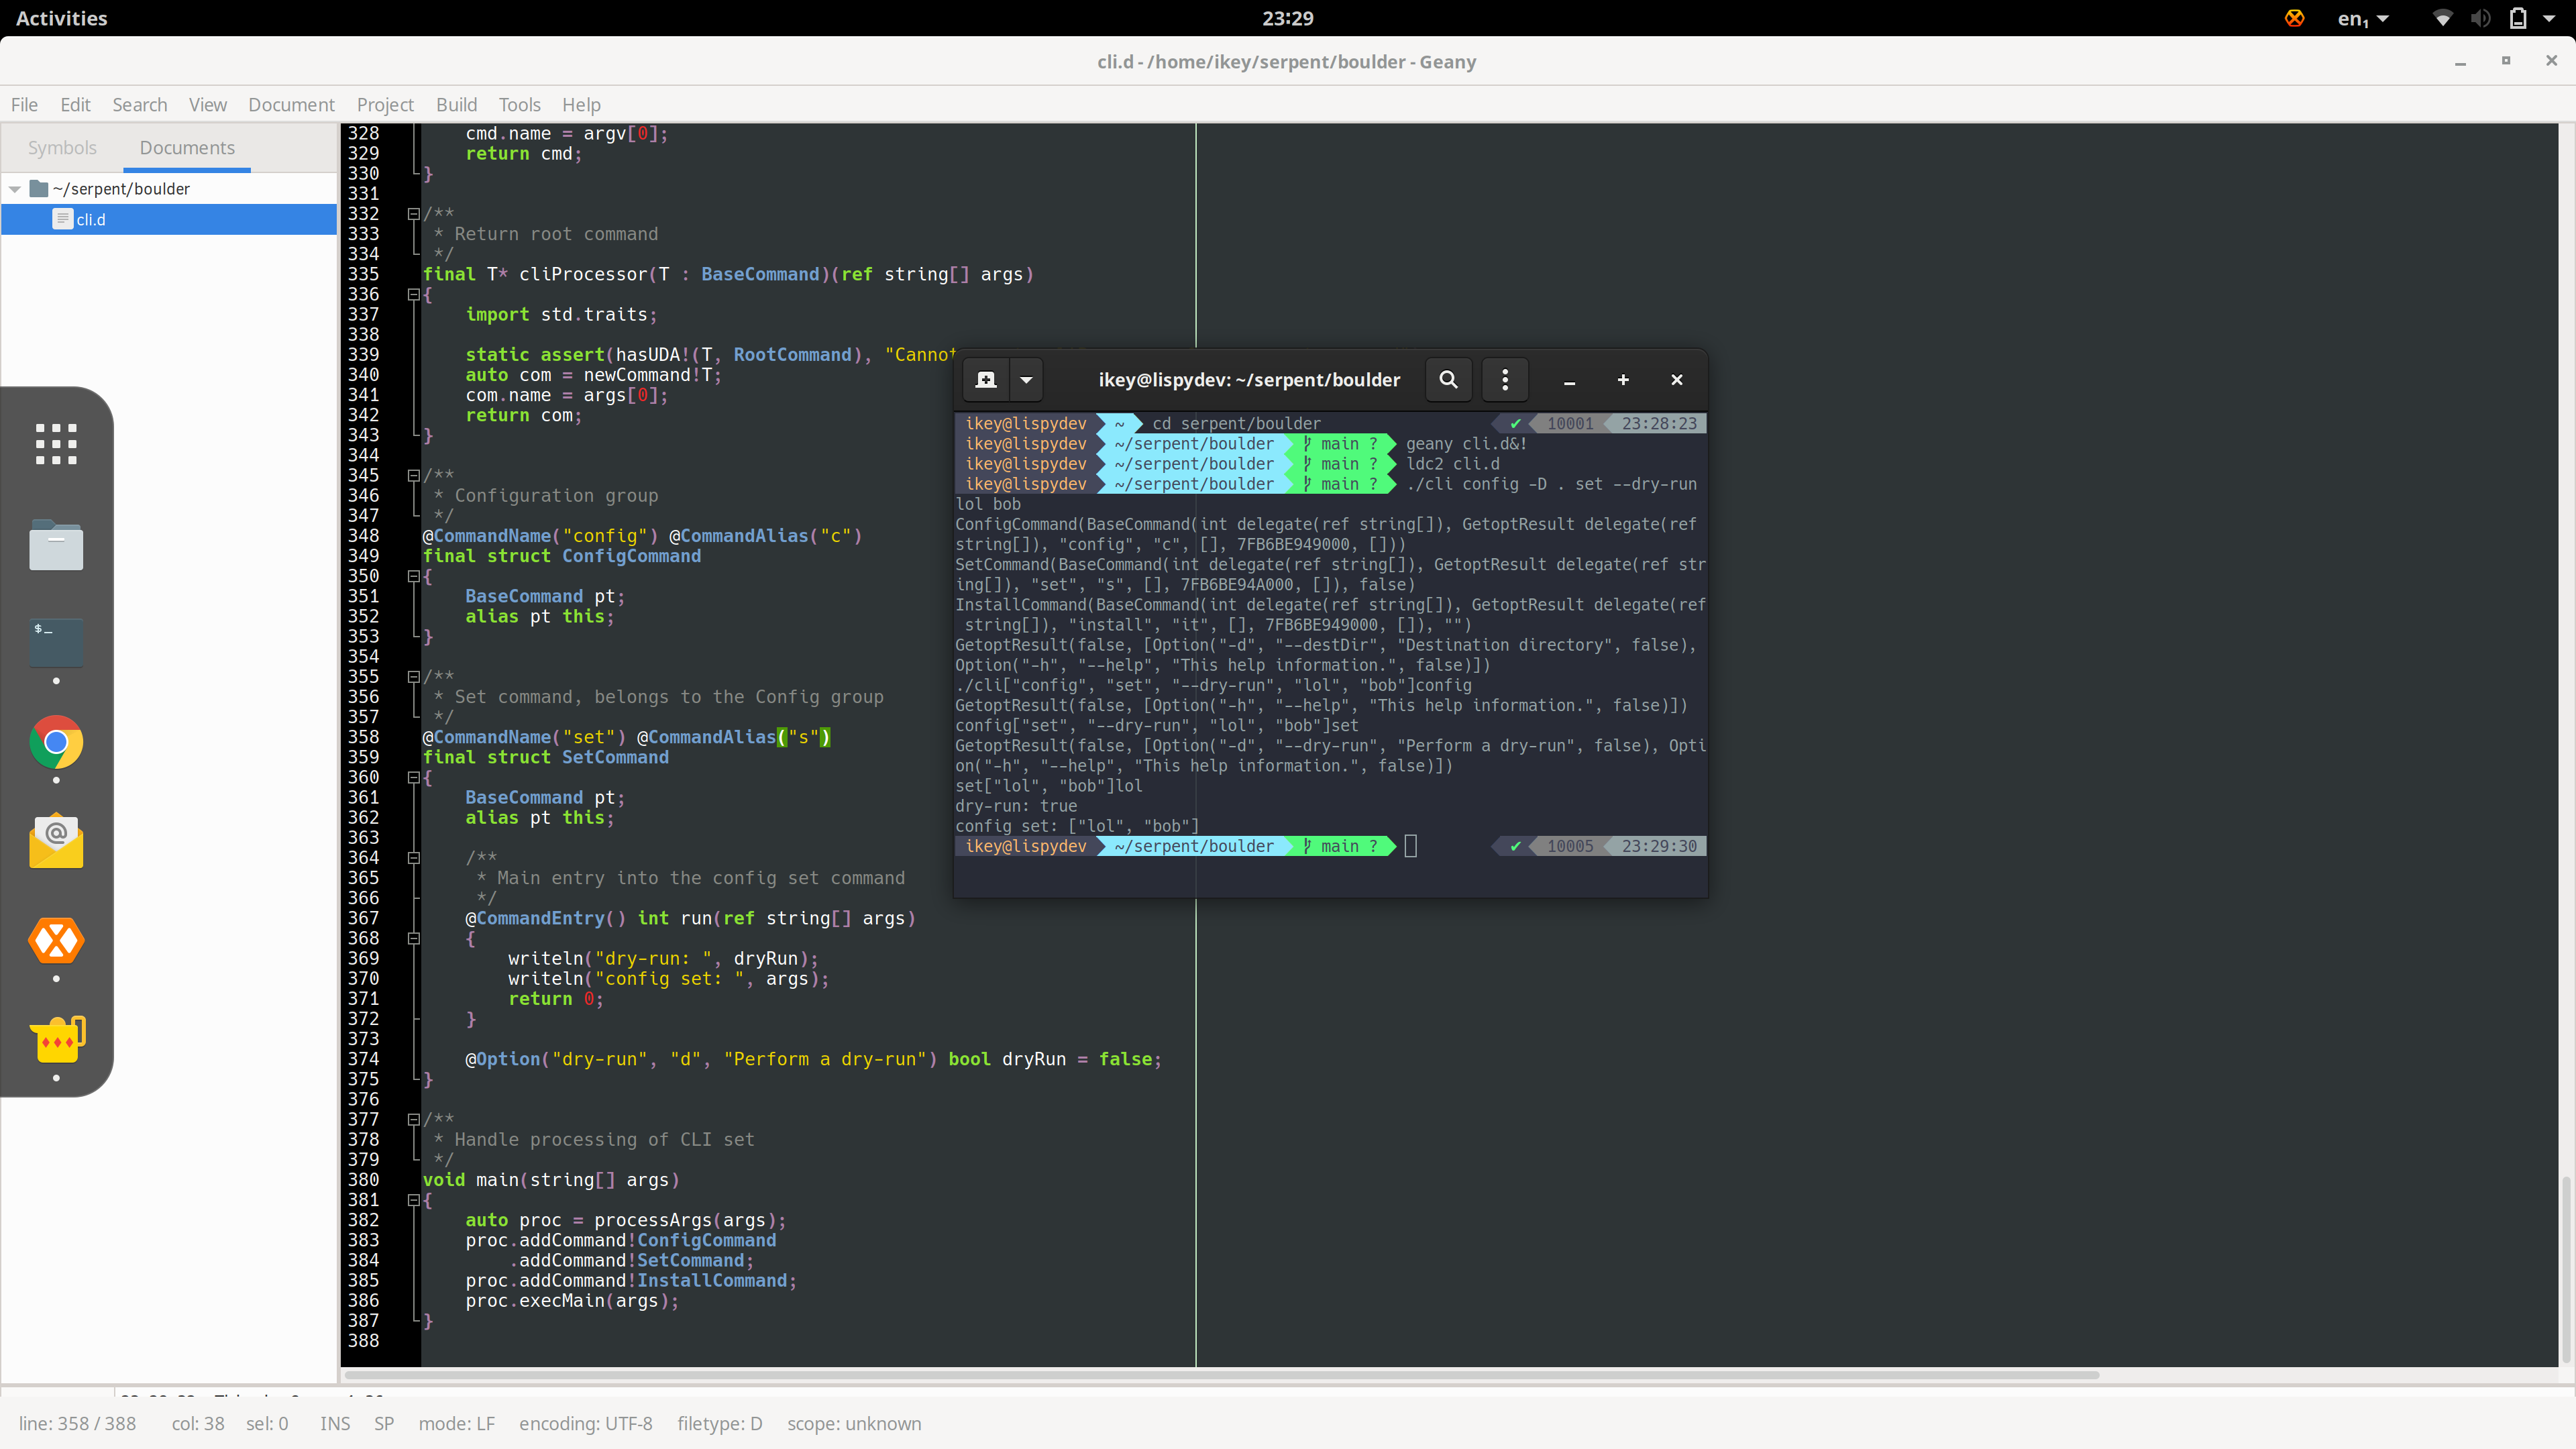This screenshot has width=2576, height=1449.
Task: Open the en keyboard layout menu
Action: pos(2362,18)
